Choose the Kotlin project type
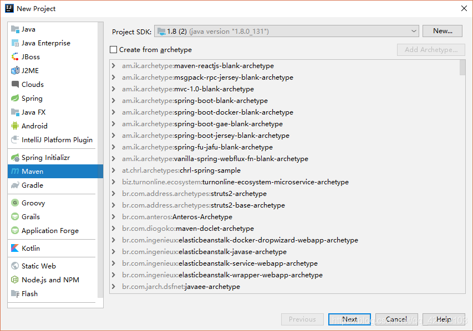 tap(53, 248)
